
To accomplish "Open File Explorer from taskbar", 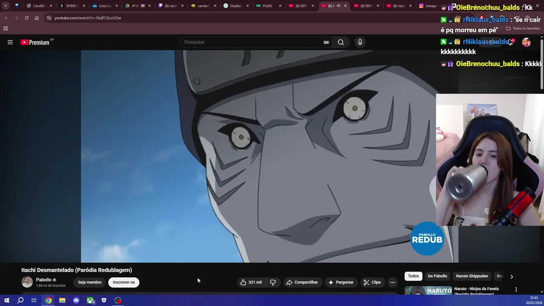I will (62, 300).
